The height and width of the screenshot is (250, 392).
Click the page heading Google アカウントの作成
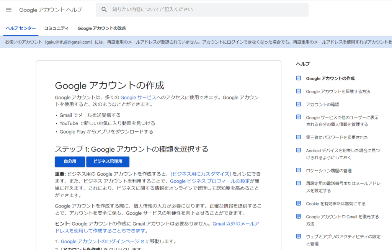[109, 85]
